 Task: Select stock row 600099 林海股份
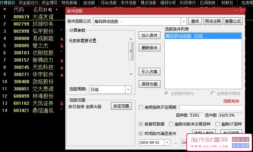coord(32,96)
